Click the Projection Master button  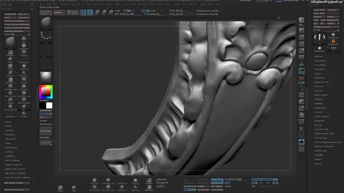(46, 12)
